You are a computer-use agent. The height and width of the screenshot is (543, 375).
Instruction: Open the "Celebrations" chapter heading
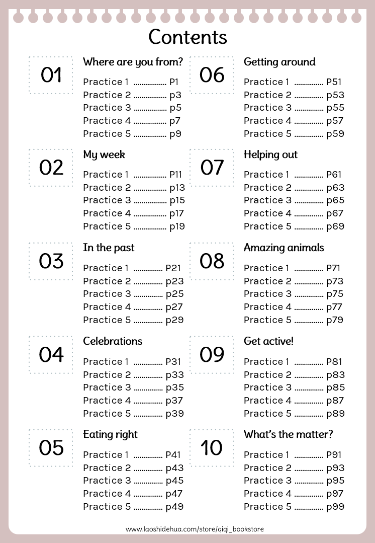click(x=113, y=341)
